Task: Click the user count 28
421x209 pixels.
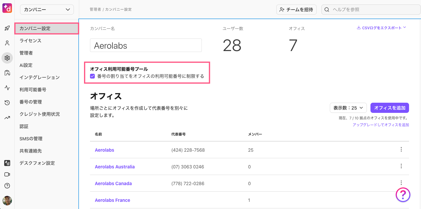Action: pos(232,46)
